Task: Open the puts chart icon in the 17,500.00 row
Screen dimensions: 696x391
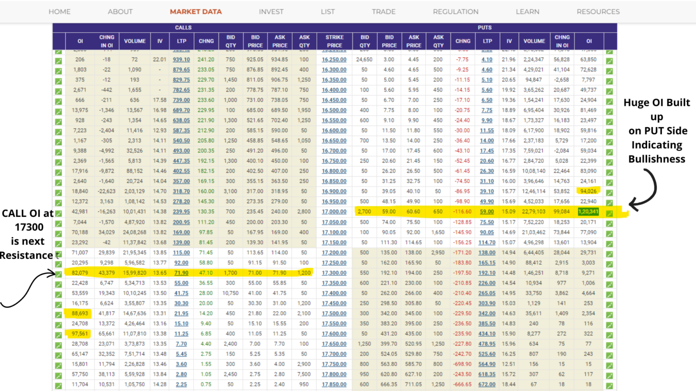Action: pyautogui.click(x=609, y=315)
